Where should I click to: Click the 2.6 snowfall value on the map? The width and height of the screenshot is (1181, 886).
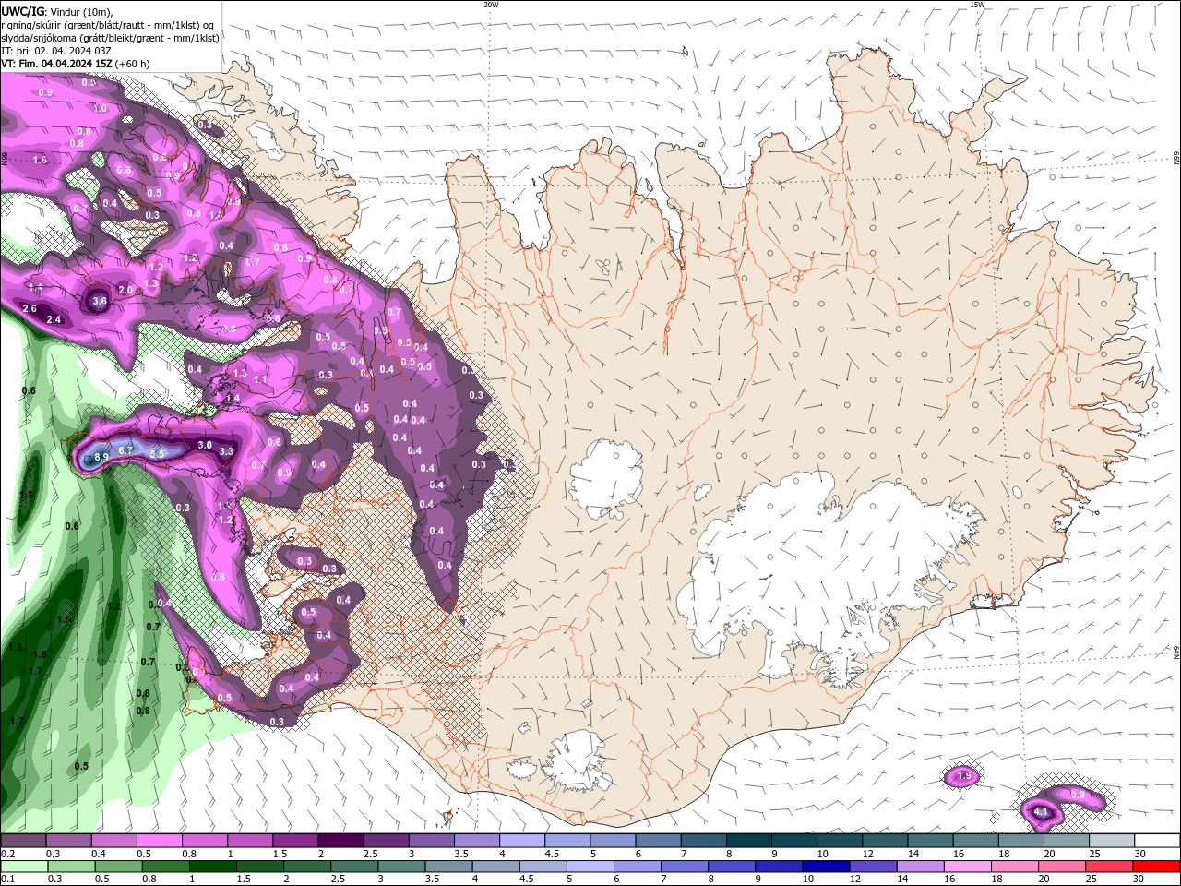tap(29, 308)
